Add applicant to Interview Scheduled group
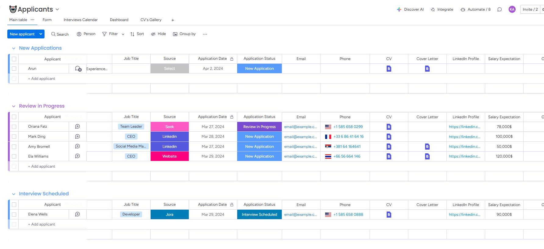Viewport: 544px width, 249px height. pos(41,224)
